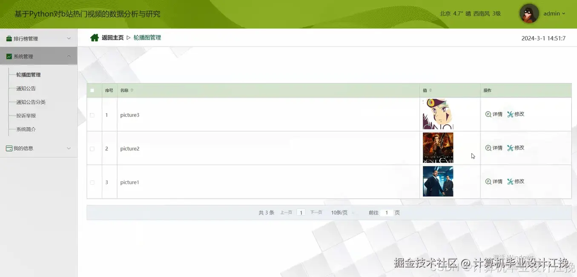Open 详情 magnifier icon for picture3
Image resolution: width=577 pixels, height=277 pixels.
(488, 114)
